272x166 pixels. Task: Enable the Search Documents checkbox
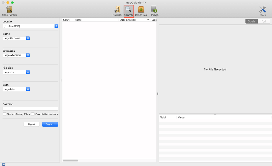pyautogui.click(x=33, y=114)
